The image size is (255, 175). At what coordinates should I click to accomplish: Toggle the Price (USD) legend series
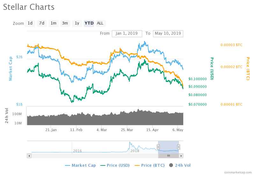click(x=115, y=165)
